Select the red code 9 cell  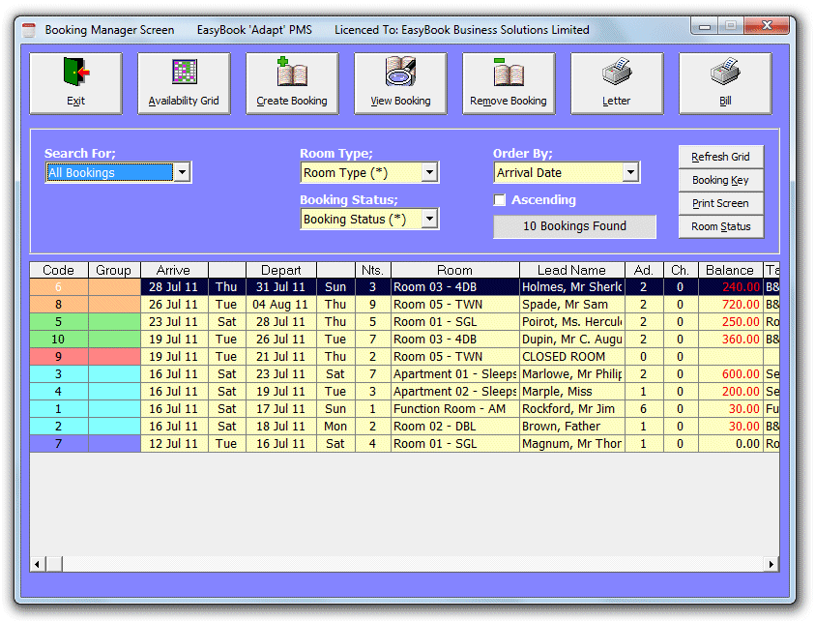(59, 357)
